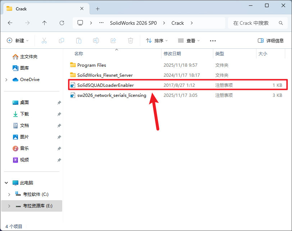Screen dimensions: 292x231
Task: Open the 查看 view dropdown
Action: click(189, 41)
